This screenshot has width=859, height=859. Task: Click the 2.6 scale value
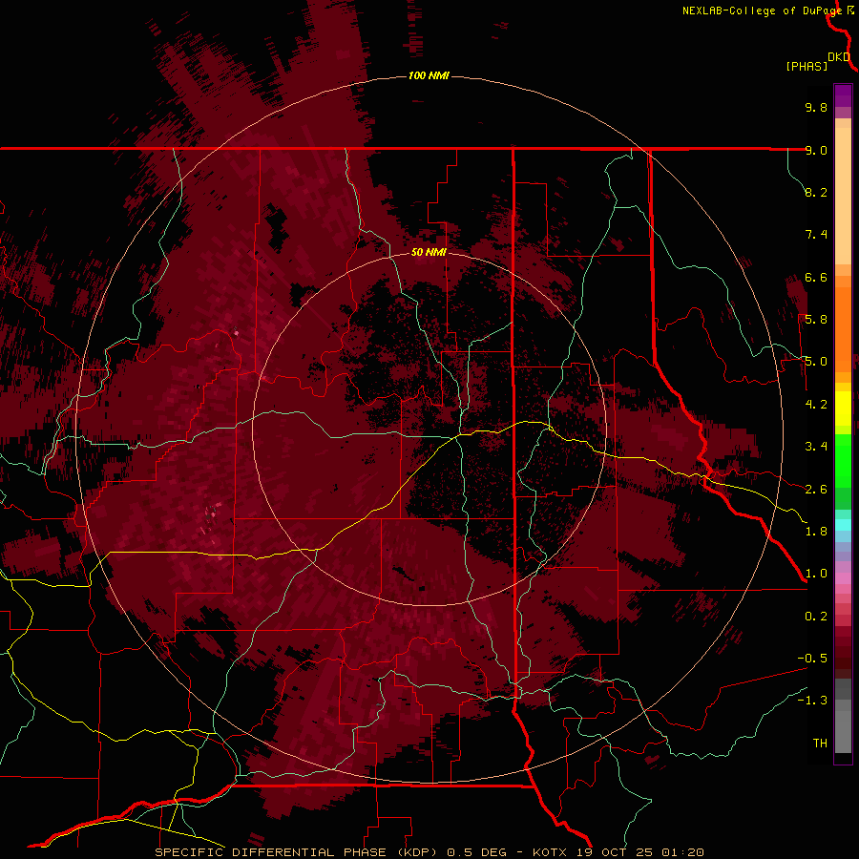coord(816,490)
